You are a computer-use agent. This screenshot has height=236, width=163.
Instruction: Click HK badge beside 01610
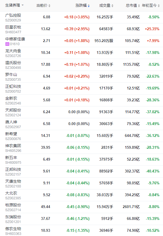pos(7,44)
